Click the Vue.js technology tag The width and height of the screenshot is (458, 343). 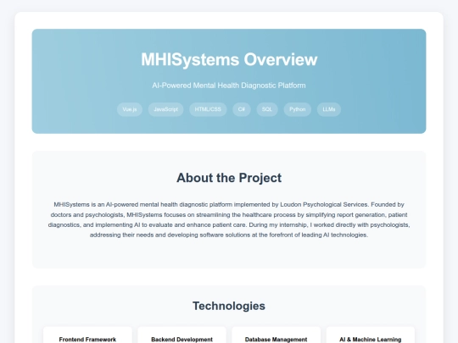130,109
